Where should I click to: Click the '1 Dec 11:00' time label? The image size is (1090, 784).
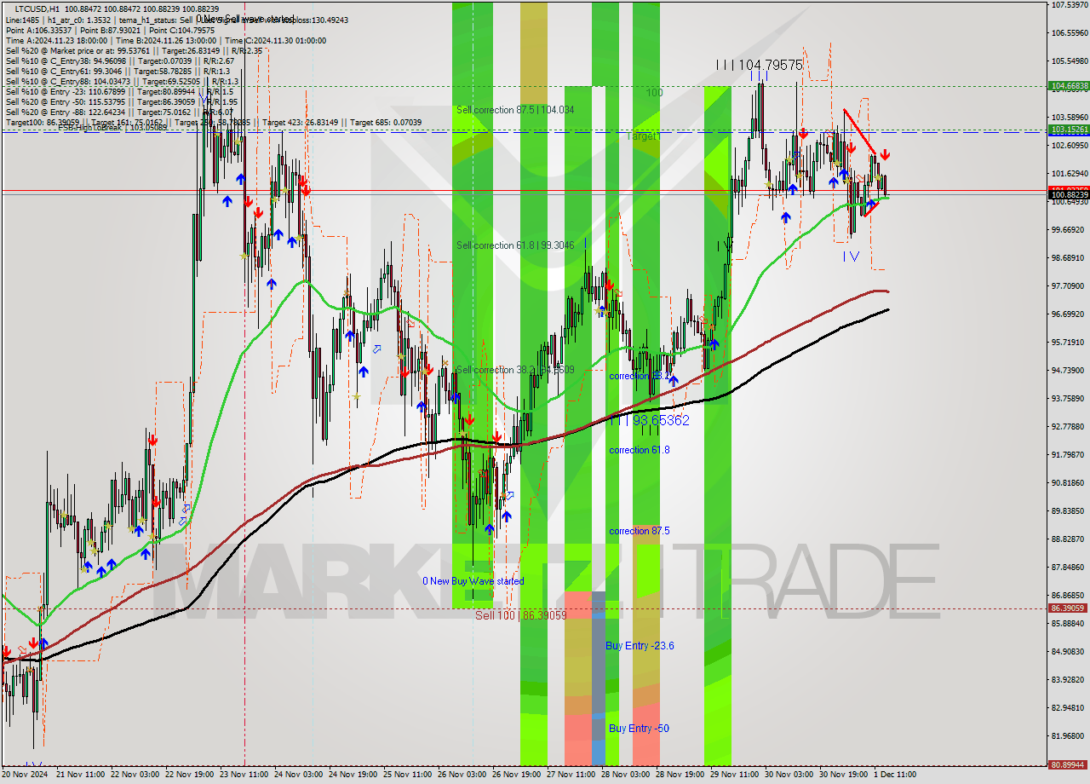(x=895, y=775)
